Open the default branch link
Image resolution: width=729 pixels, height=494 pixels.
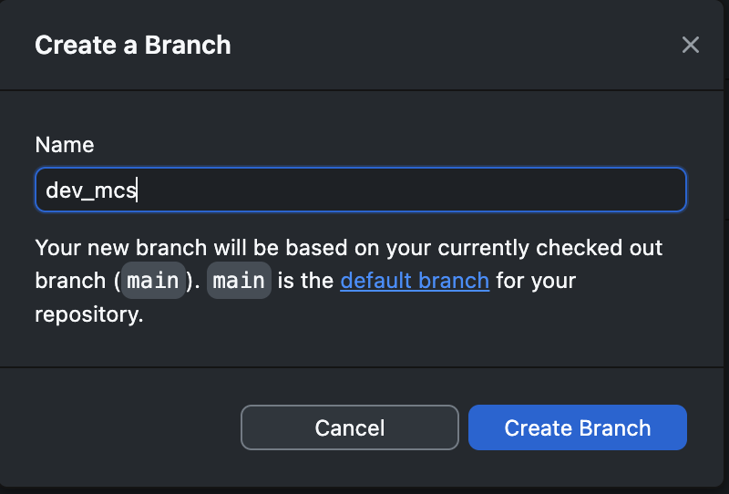[415, 281]
